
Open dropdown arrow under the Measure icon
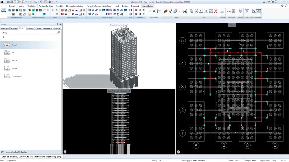[x=222, y=15]
